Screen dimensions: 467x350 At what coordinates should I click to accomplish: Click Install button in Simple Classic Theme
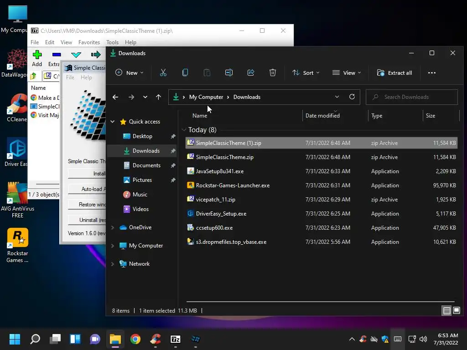pyautogui.click(x=87, y=174)
